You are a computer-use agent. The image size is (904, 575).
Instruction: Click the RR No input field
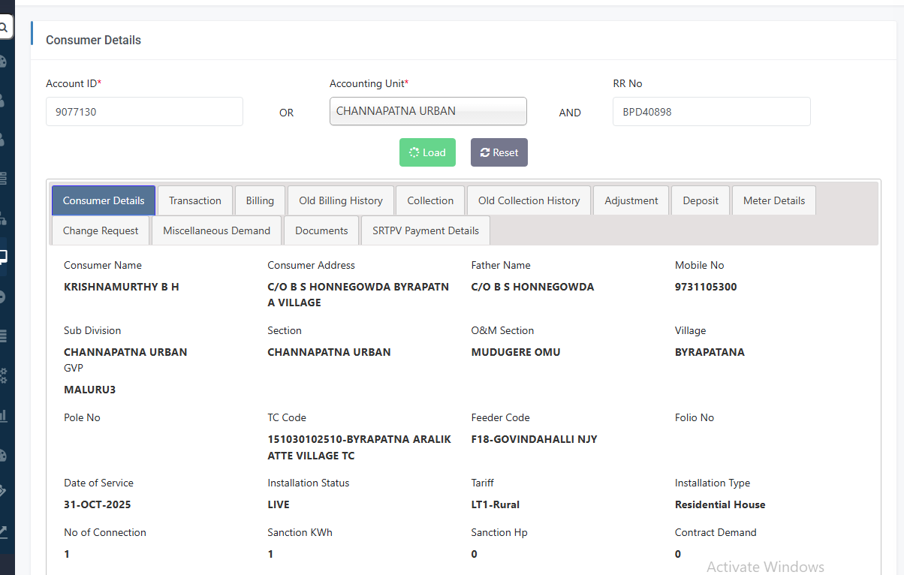coord(712,111)
